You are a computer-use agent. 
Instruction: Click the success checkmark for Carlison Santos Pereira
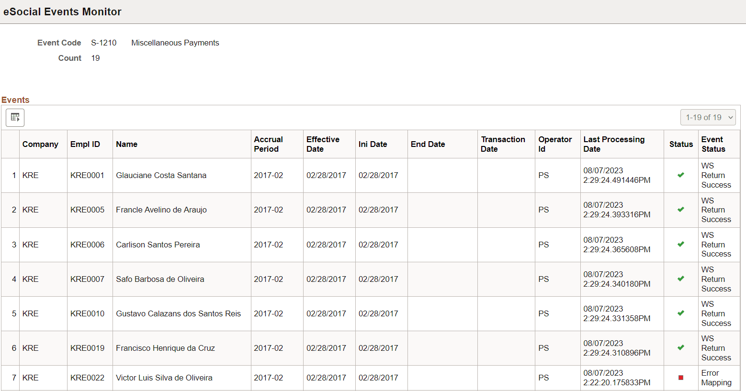coord(680,245)
